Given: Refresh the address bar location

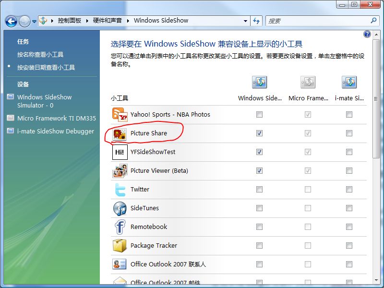Looking at the screenshot, I should click(x=256, y=21).
